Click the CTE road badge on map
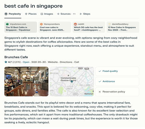 [80, 68]
